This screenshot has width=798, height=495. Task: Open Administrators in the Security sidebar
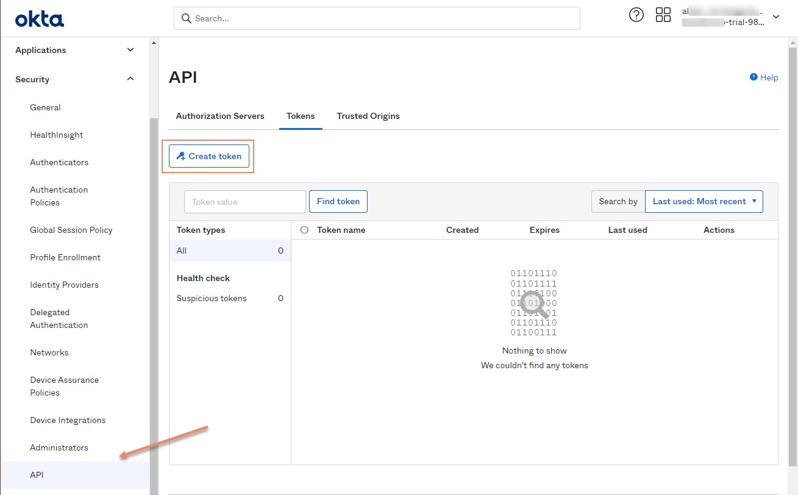click(59, 447)
